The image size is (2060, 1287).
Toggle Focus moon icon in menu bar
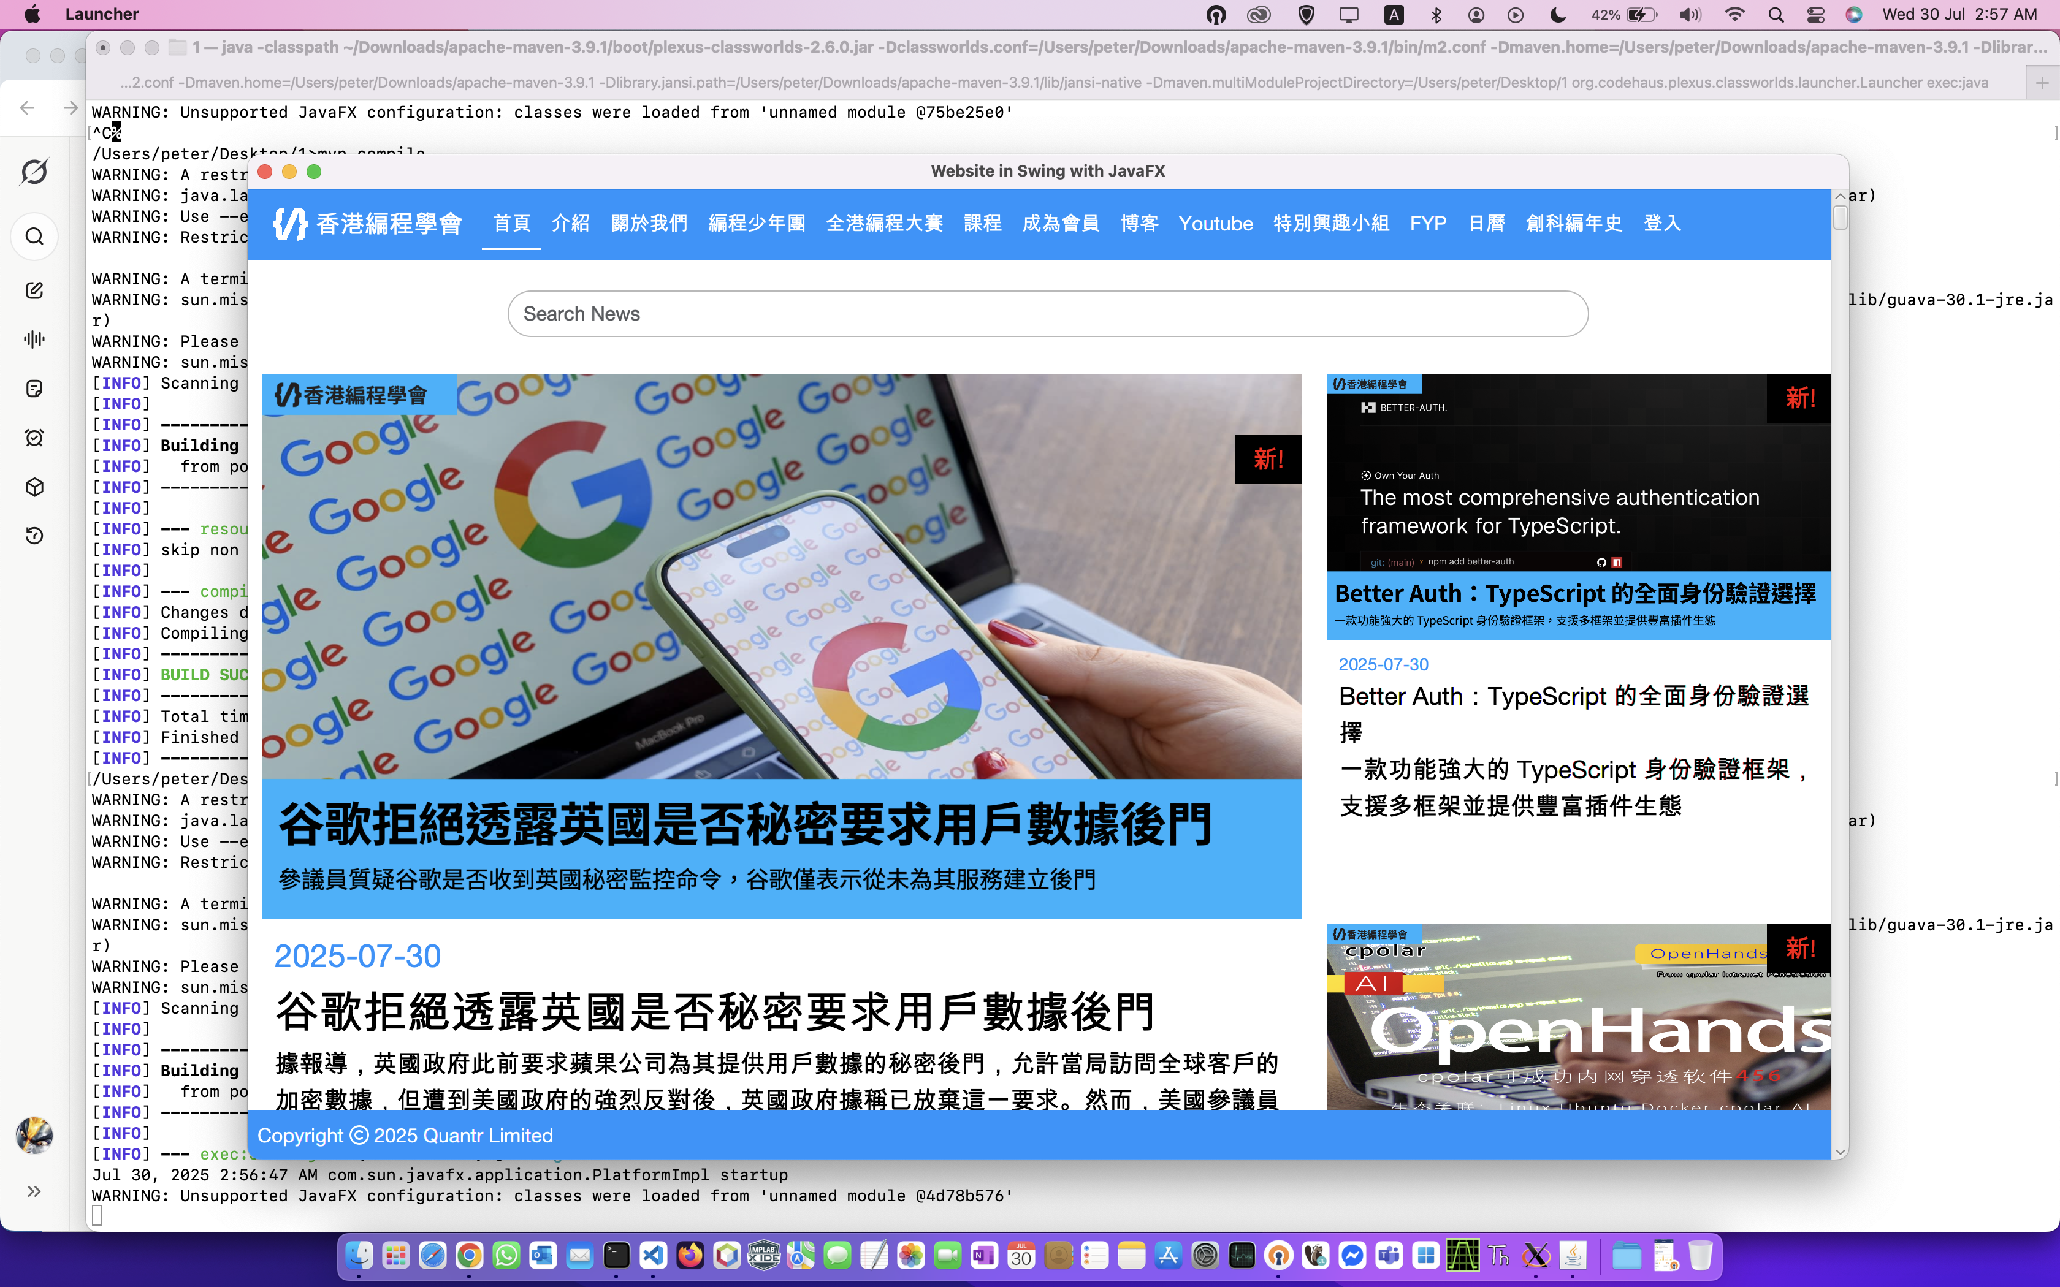coord(1558,15)
